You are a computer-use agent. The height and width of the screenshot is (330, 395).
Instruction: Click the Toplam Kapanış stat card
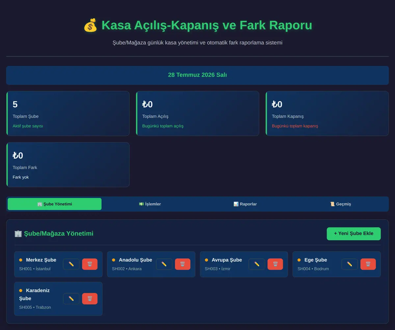tap(327, 114)
